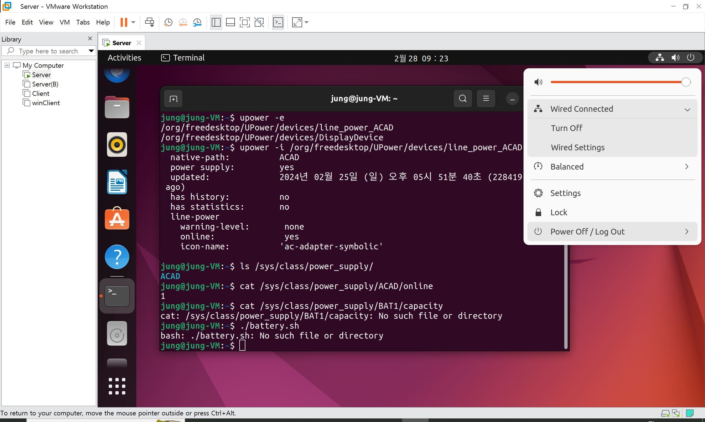Open the Tabs menu
This screenshot has width=705, height=422.
83,22
